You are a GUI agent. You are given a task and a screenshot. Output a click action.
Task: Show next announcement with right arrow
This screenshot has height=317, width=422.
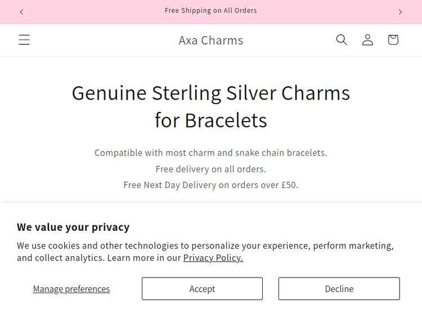click(x=400, y=11)
